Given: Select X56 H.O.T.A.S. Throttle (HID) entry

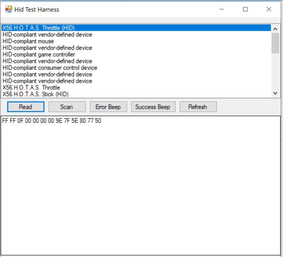Looking at the screenshot, I should pos(136,28).
